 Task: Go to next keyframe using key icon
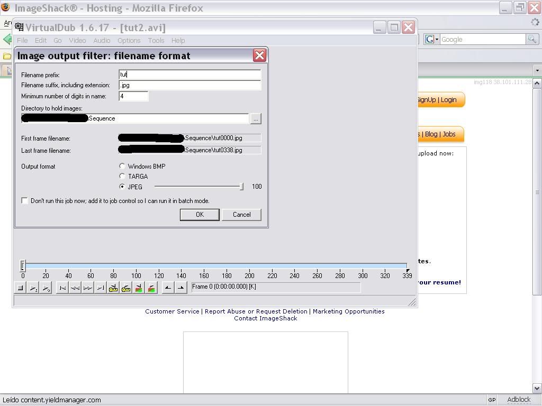(x=126, y=288)
